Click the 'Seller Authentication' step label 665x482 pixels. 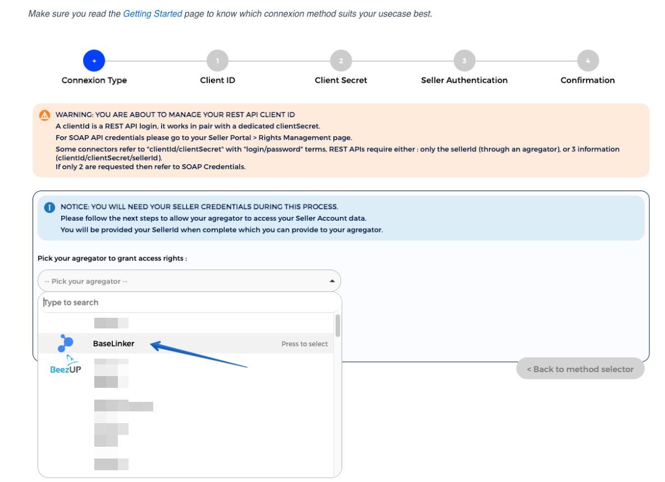tap(464, 80)
